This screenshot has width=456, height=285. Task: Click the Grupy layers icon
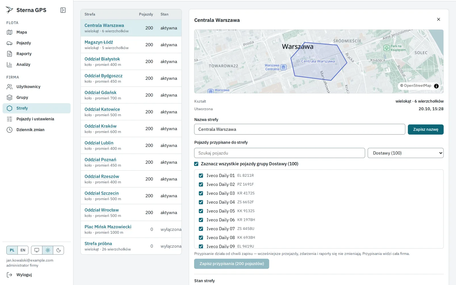pos(10,97)
